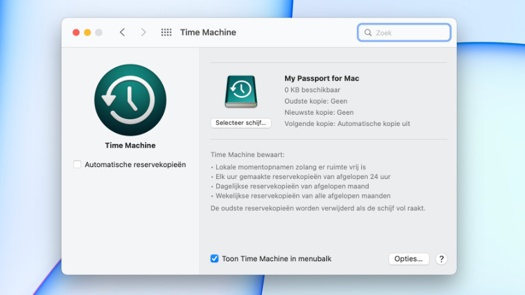
Task: Click the back navigation chevron
Action: (122, 32)
